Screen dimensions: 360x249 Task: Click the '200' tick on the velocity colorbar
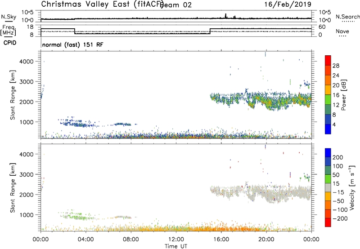pyautogui.click(x=338, y=157)
